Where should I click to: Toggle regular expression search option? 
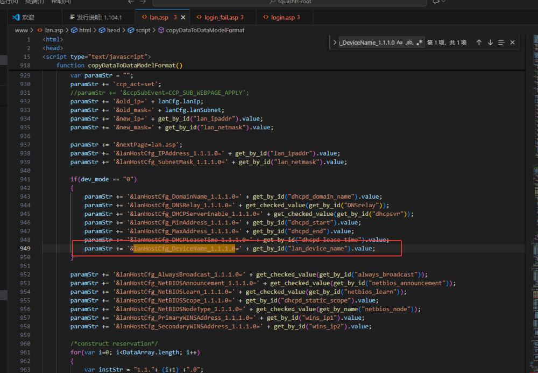coord(419,43)
